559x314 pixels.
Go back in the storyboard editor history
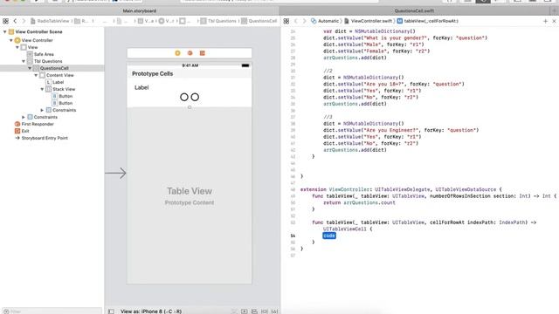tap(15, 21)
